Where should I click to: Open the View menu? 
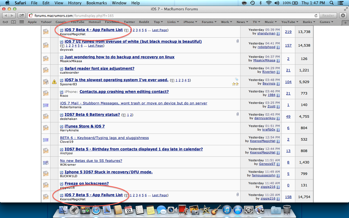[59, 3]
